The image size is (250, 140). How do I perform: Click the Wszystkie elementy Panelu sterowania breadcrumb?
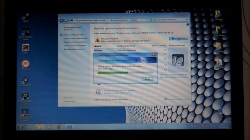click(x=91, y=20)
